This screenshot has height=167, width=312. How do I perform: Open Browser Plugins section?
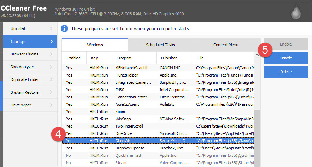pyautogui.click(x=30, y=54)
